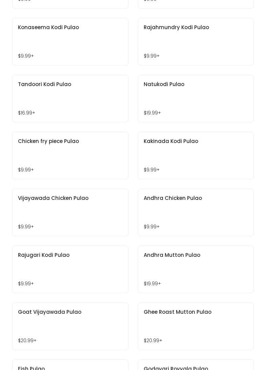Screen dimensions: 266x370
Task: Click the $16.99+ price of Tandoori Kodi Pulao
Action: (x=26, y=113)
